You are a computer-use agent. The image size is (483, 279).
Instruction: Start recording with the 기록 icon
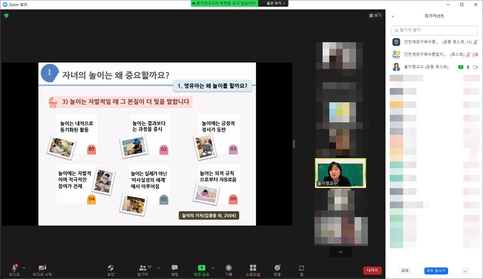pos(228,268)
